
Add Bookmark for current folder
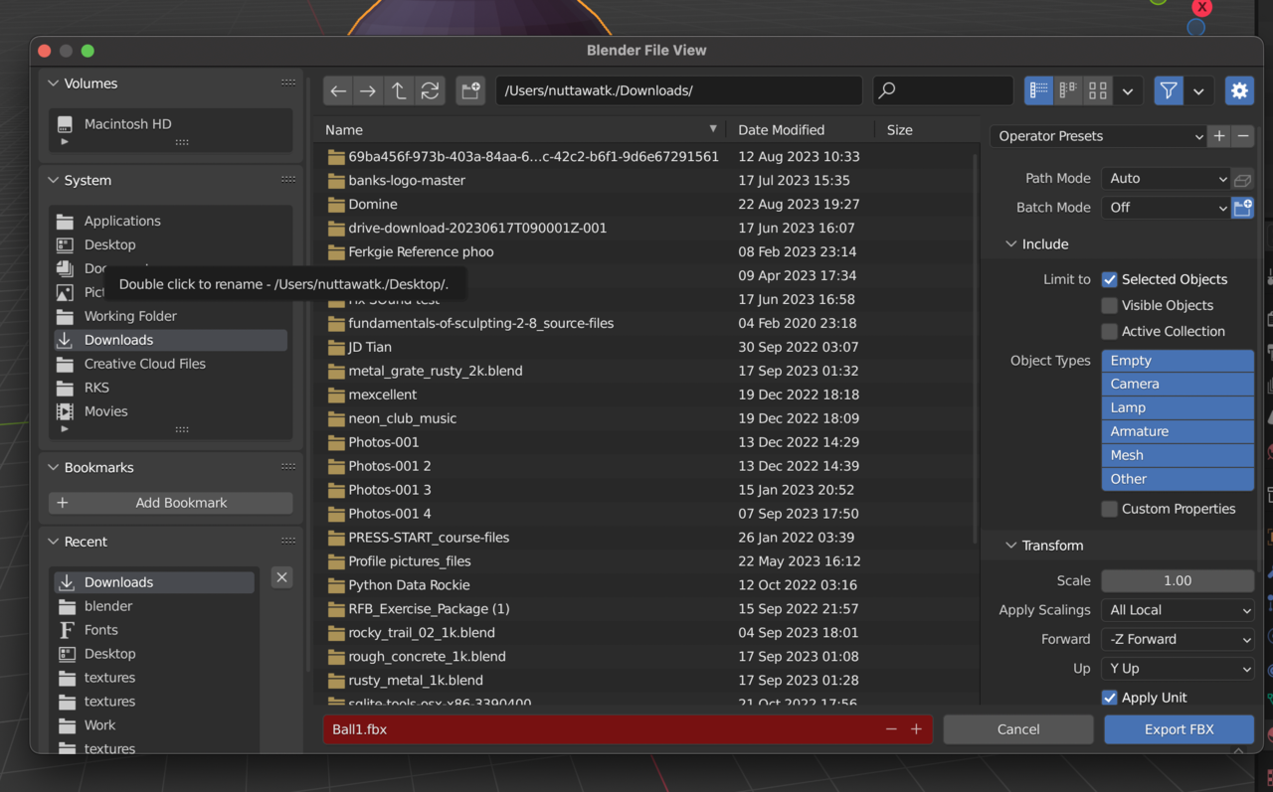click(x=171, y=503)
